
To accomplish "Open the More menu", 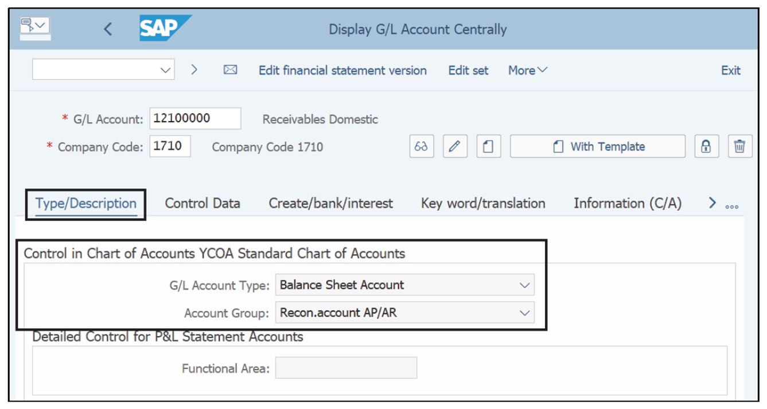I will (526, 70).
